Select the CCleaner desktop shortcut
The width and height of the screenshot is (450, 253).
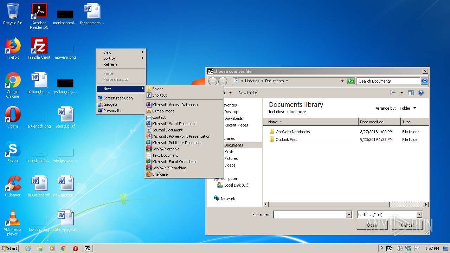click(13, 186)
